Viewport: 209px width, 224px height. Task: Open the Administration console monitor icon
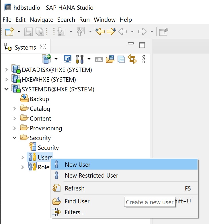[68, 59]
